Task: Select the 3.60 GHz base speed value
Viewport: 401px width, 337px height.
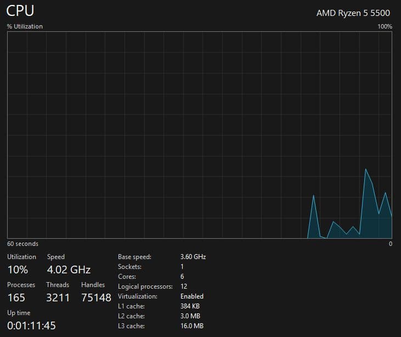Action: click(x=193, y=257)
